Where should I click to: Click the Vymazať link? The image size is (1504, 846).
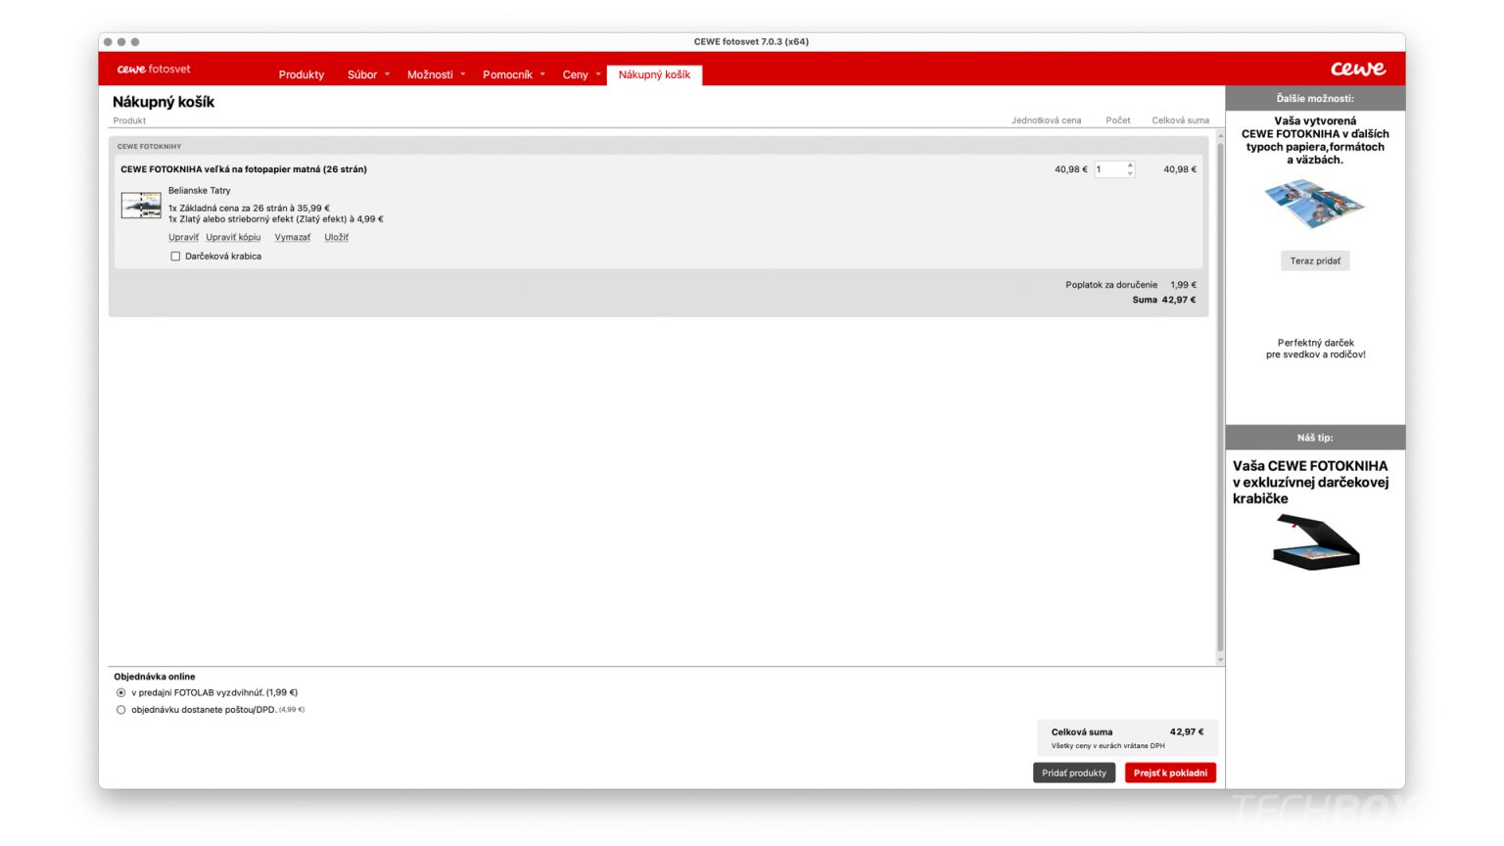click(293, 237)
